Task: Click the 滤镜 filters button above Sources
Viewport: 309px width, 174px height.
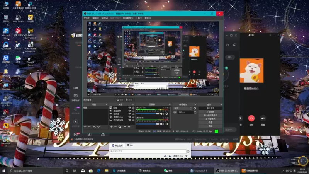Action: pos(129,100)
